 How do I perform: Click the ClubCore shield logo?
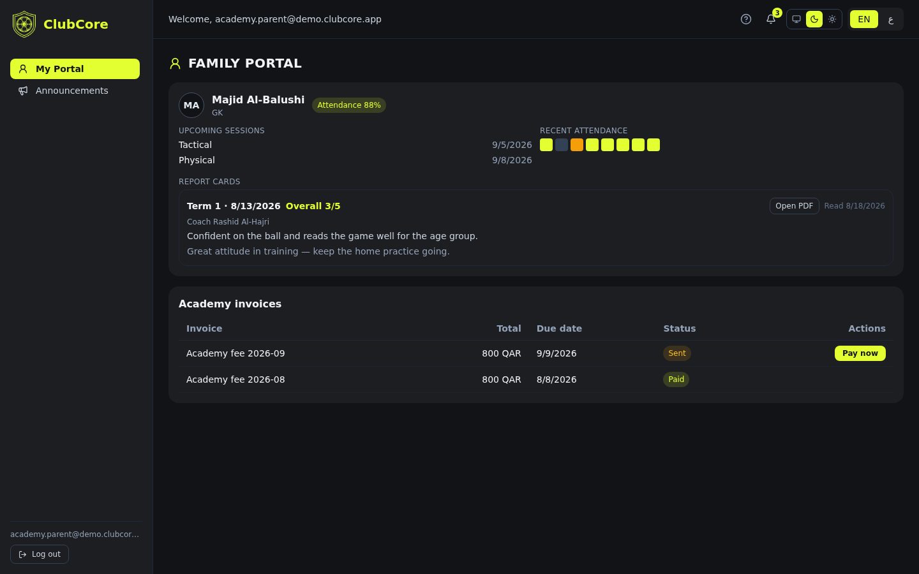point(24,24)
